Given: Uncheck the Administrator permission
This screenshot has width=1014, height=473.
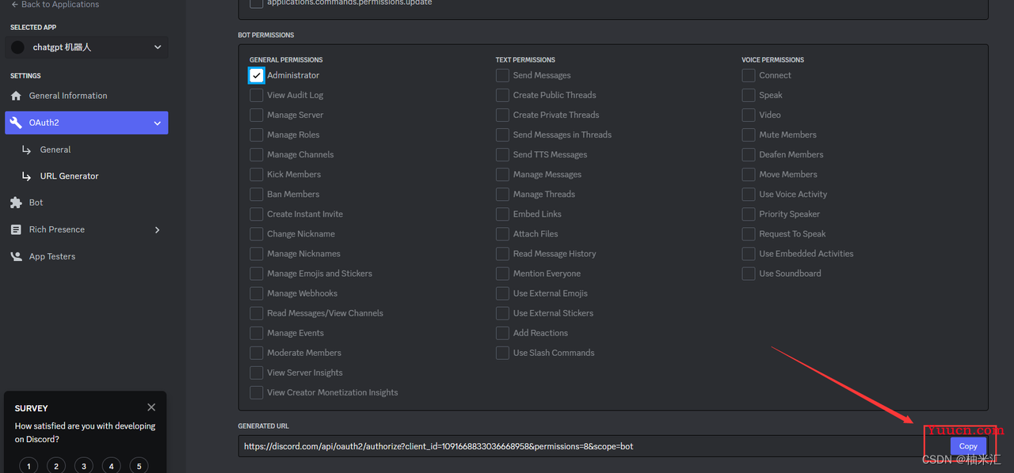Looking at the screenshot, I should click(257, 75).
